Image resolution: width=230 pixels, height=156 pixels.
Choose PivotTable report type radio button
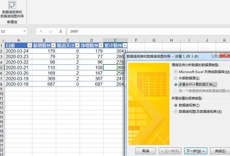tap(176, 105)
